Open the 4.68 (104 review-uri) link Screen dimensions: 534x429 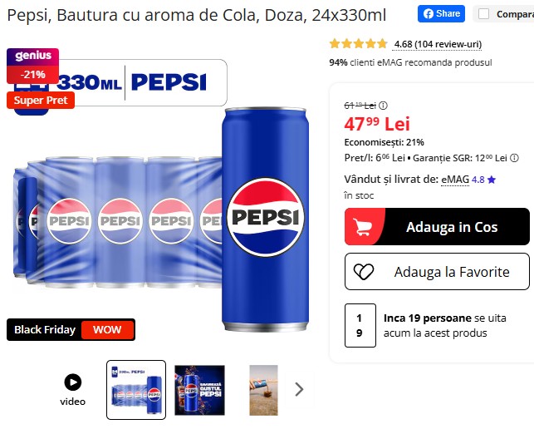click(x=438, y=44)
